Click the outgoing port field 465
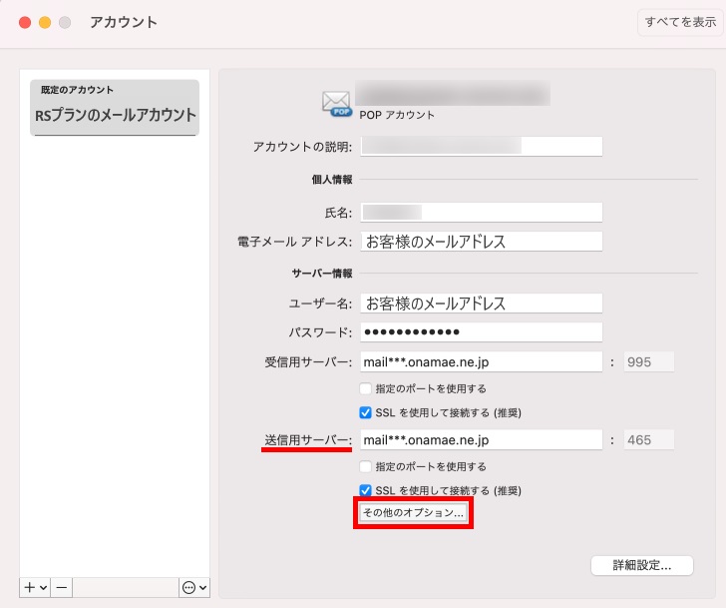The width and height of the screenshot is (726, 608). [x=648, y=439]
